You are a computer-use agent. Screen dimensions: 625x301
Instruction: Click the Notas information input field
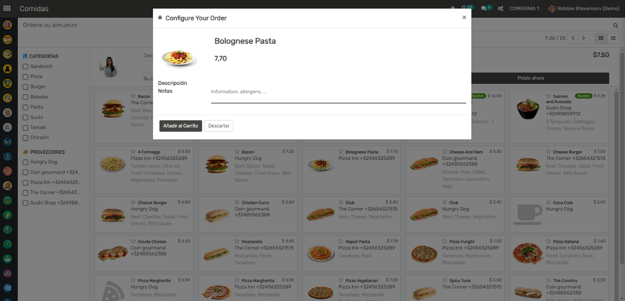(x=338, y=92)
